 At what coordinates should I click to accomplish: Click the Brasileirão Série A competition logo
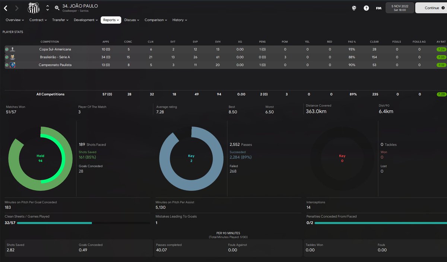pyautogui.click(x=13, y=57)
